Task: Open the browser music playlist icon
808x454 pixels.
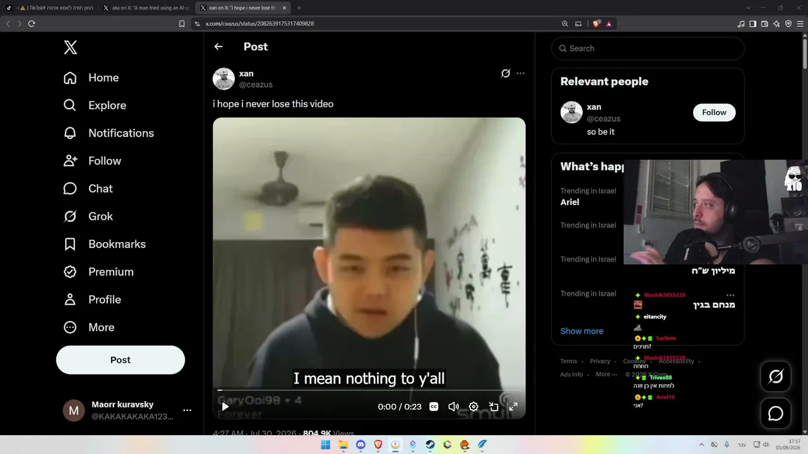Action: click(741, 24)
